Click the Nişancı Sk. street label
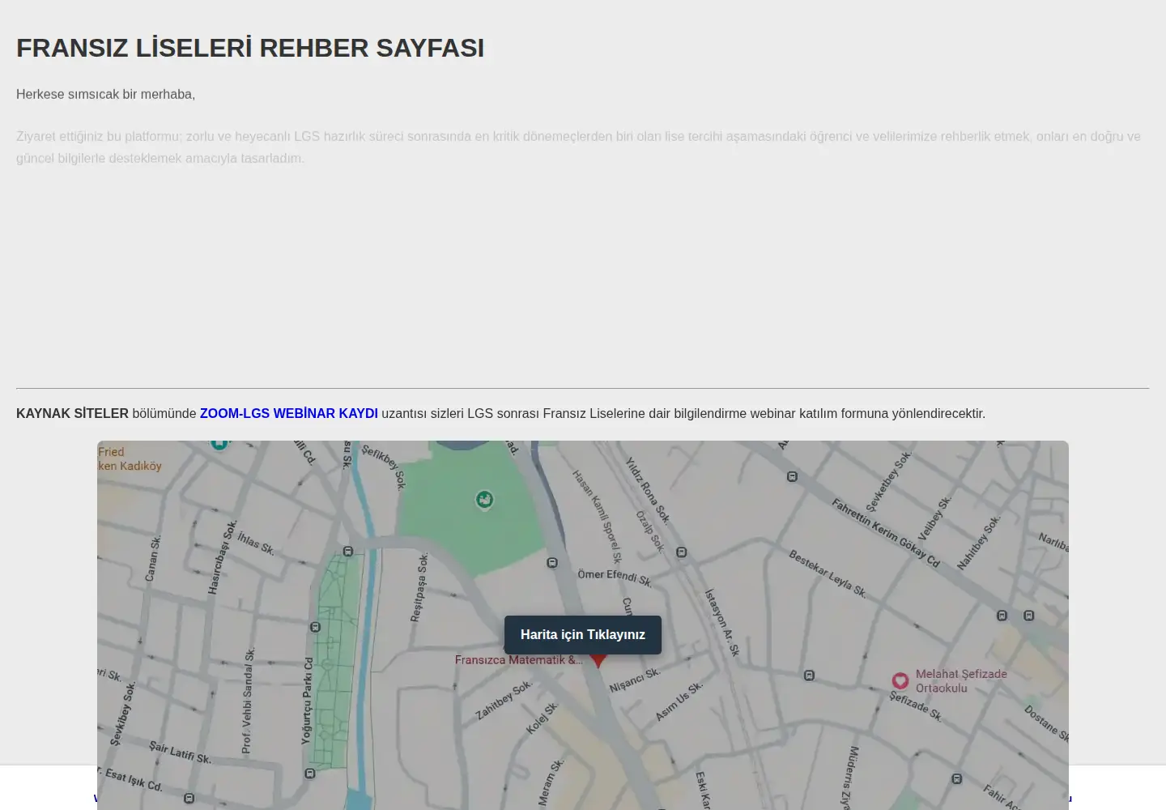The height and width of the screenshot is (810, 1166). pyautogui.click(x=635, y=680)
